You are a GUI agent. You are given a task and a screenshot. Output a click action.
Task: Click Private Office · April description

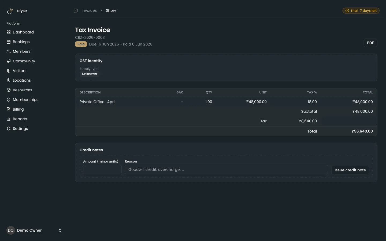(x=98, y=102)
